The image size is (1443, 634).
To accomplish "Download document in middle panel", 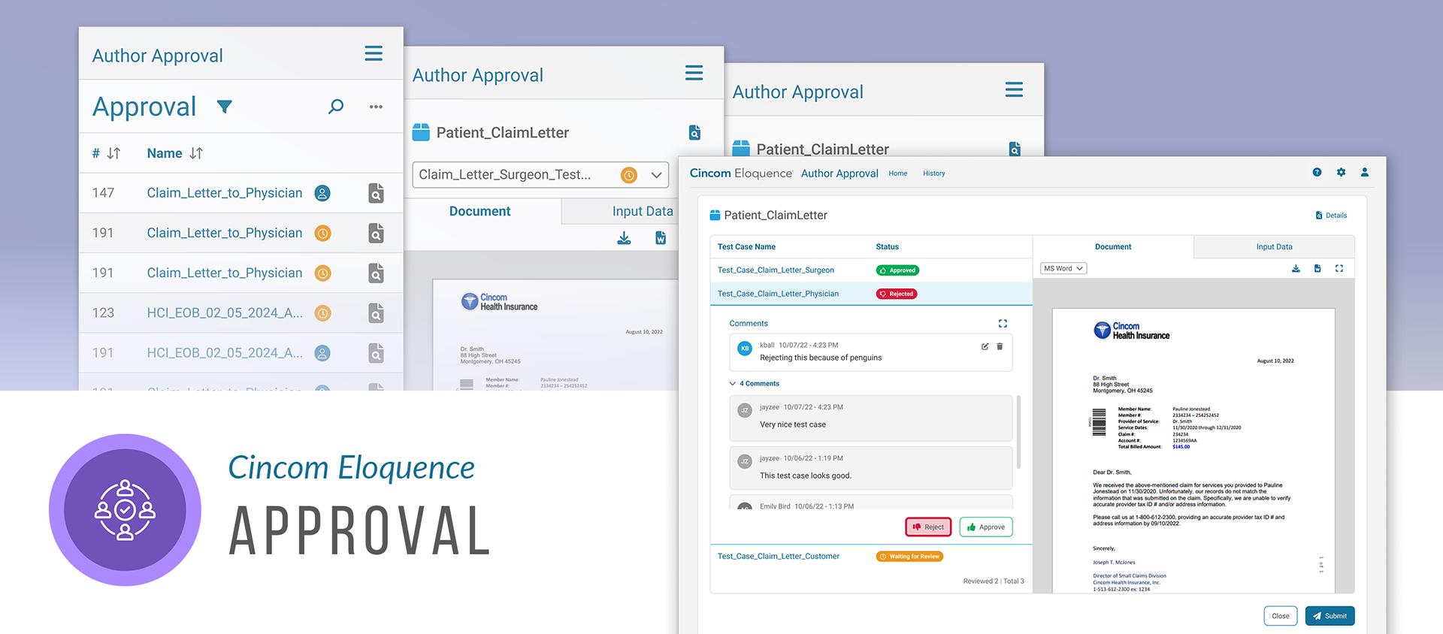I will pos(624,238).
